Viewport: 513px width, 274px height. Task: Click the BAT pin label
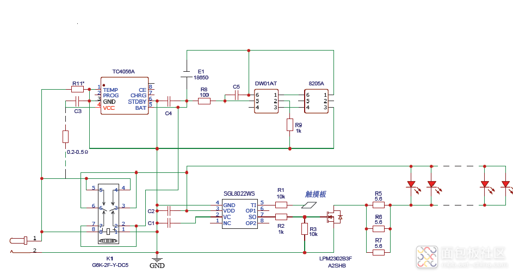coord(141,108)
